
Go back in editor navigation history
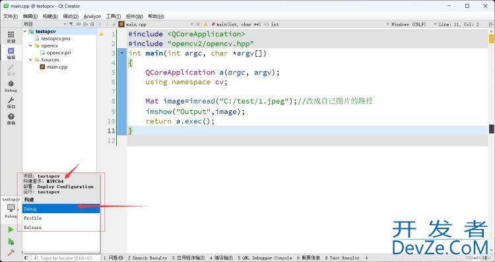tap(100, 24)
